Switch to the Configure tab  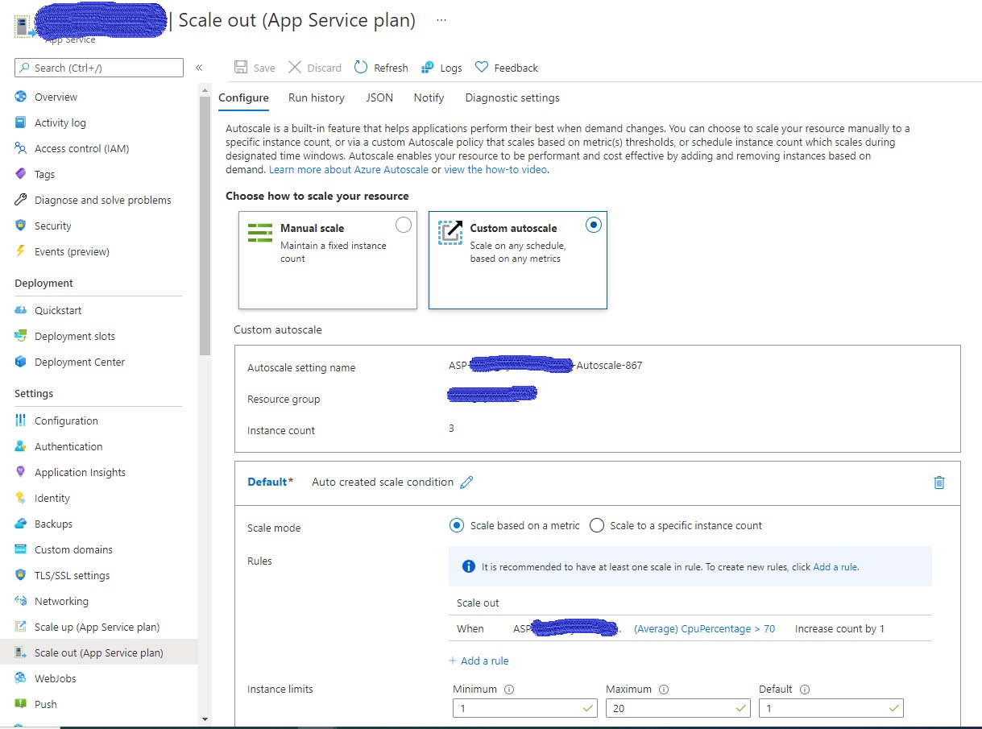243,97
